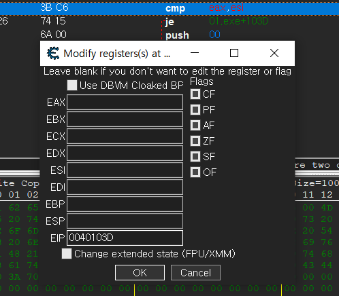Toggle the ZF flag checkbox
339x296 pixels.
point(195,141)
